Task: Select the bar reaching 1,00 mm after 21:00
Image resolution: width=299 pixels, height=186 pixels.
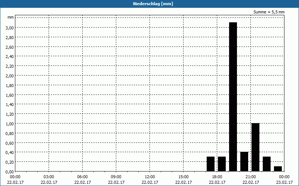Action: tap(255, 147)
